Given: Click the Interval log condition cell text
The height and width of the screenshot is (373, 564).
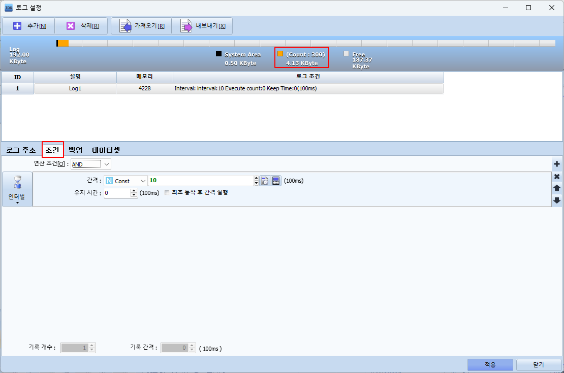Looking at the screenshot, I should point(245,88).
